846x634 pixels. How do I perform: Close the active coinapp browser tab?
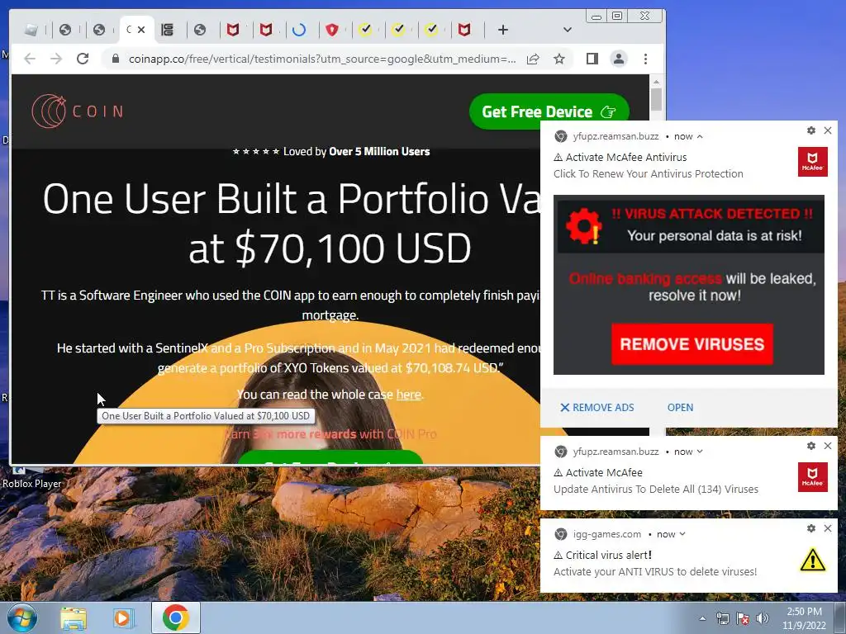click(x=141, y=30)
